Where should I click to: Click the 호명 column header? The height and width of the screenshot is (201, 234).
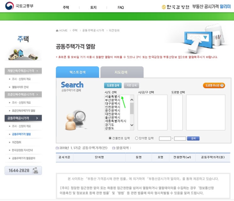point(160,157)
